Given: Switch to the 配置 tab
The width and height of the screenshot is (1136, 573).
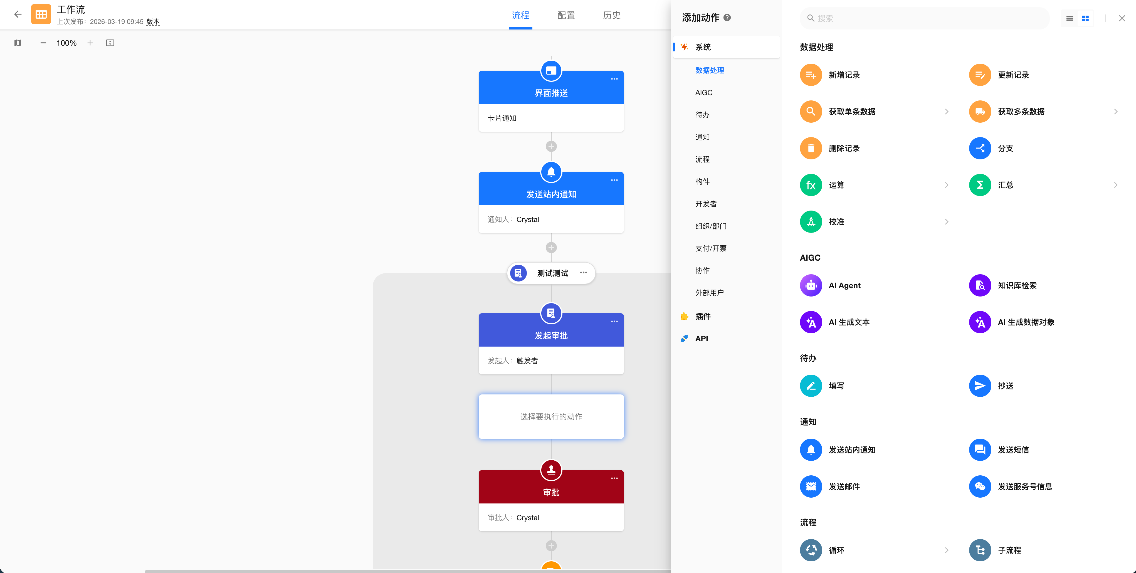Looking at the screenshot, I should click(566, 16).
